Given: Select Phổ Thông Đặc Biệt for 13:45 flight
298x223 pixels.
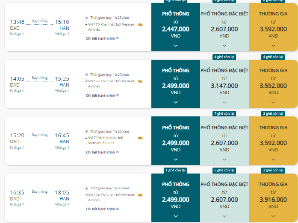Looking at the screenshot, I should tap(224, 27).
